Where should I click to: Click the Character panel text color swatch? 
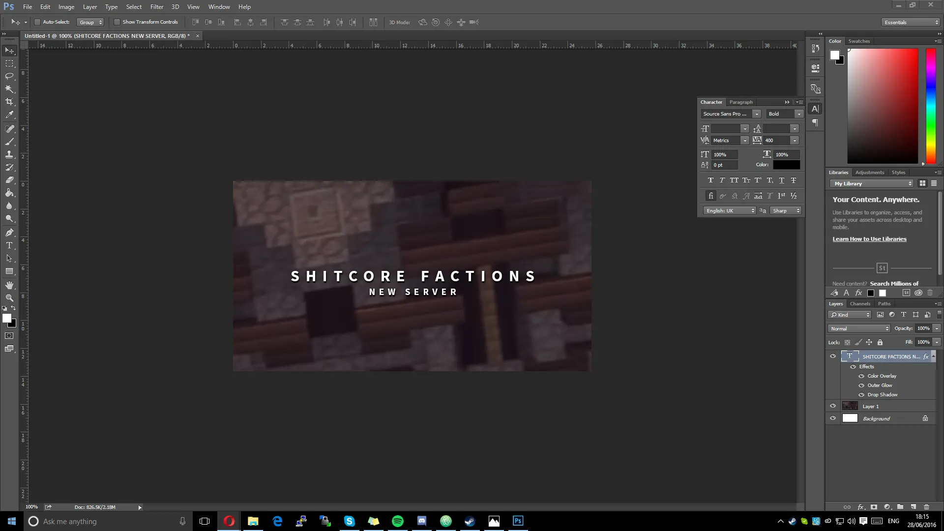(x=786, y=165)
